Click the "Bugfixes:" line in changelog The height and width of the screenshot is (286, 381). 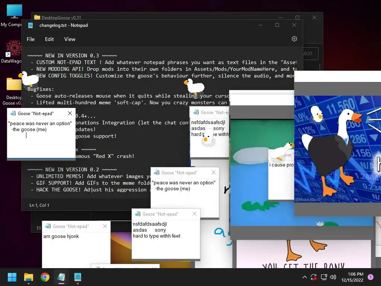(41, 89)
